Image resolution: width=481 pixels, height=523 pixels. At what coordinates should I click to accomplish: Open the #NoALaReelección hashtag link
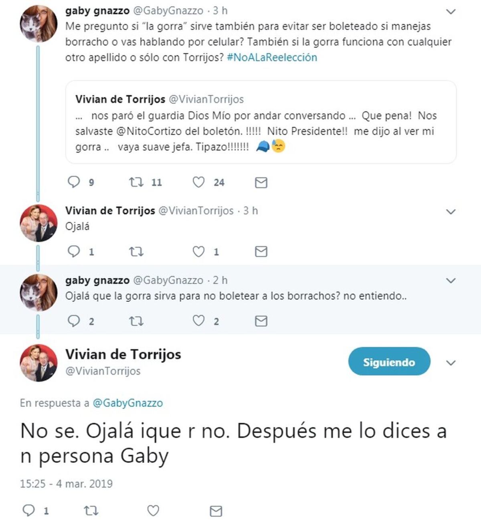pos(272,57)
